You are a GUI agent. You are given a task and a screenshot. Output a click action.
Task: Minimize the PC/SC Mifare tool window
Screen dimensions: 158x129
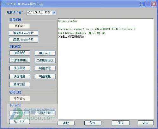point(143,4)
